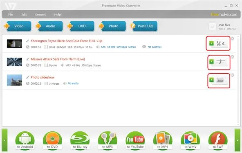242x153 pixels.
Task: Choose to DVD output option
Action: click(52, 141)
